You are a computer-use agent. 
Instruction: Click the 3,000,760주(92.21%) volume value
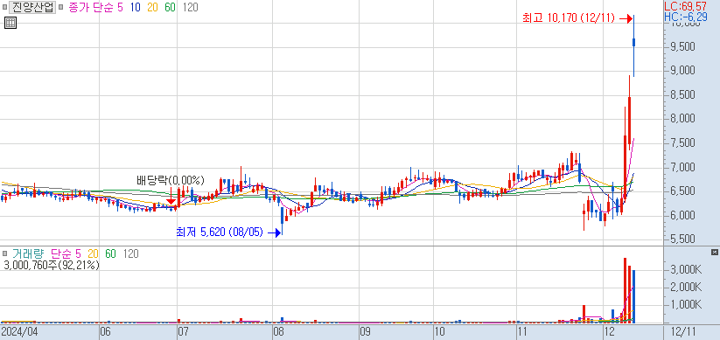pyautogui.click(x=52, y=265)
